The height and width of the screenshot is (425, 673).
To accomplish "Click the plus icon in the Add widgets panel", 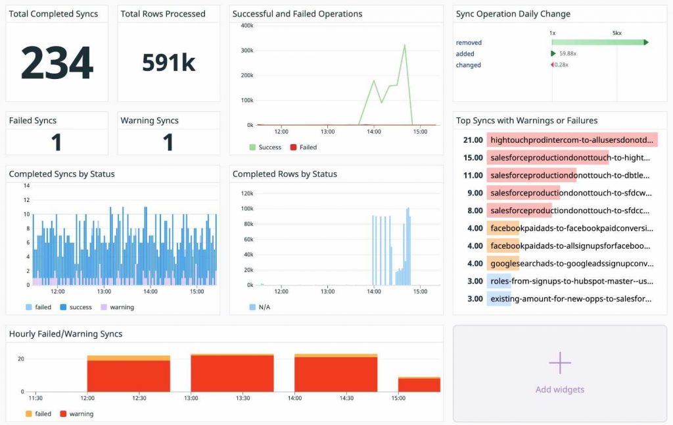I will point(559,362).
